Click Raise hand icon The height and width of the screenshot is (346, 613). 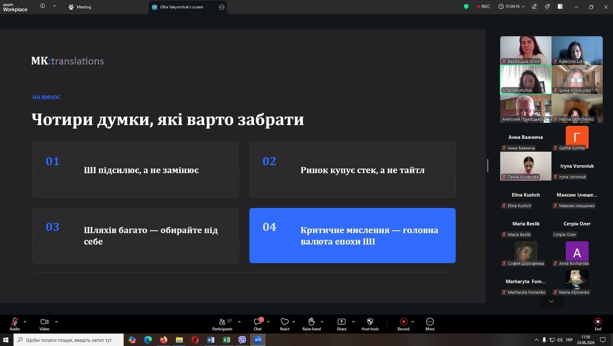(311, 322)
